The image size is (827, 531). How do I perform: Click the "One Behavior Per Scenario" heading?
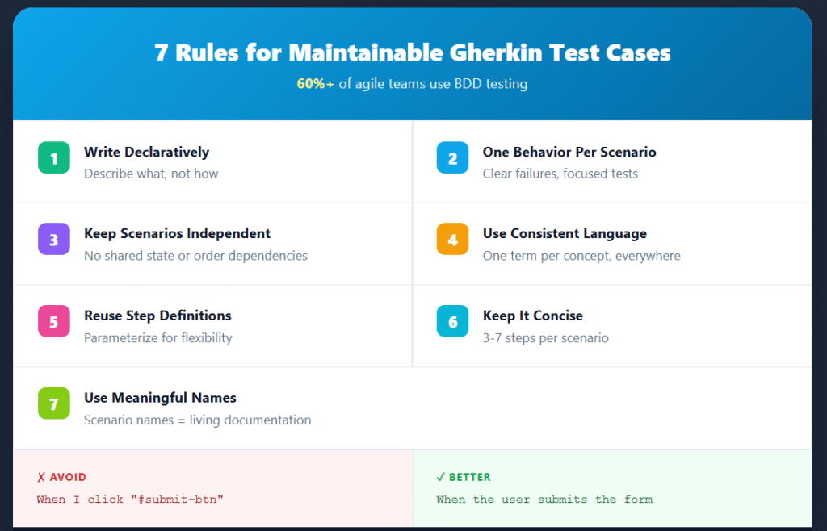(569, 152)
